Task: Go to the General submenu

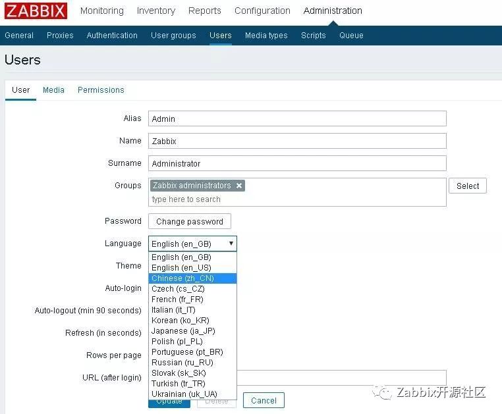Action: pyautogui.click(x=19, y=35)
